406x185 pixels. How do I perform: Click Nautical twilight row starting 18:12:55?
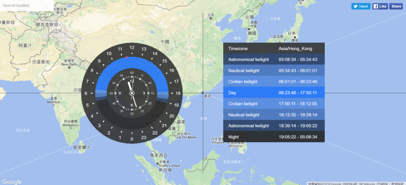[274, 115]
